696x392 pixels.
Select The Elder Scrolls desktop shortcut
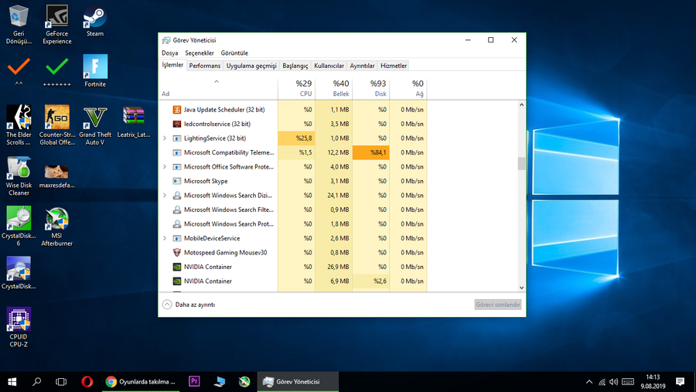click(19, 125)
